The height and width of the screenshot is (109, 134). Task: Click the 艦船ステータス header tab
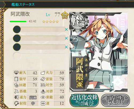[x=23, y=5]
